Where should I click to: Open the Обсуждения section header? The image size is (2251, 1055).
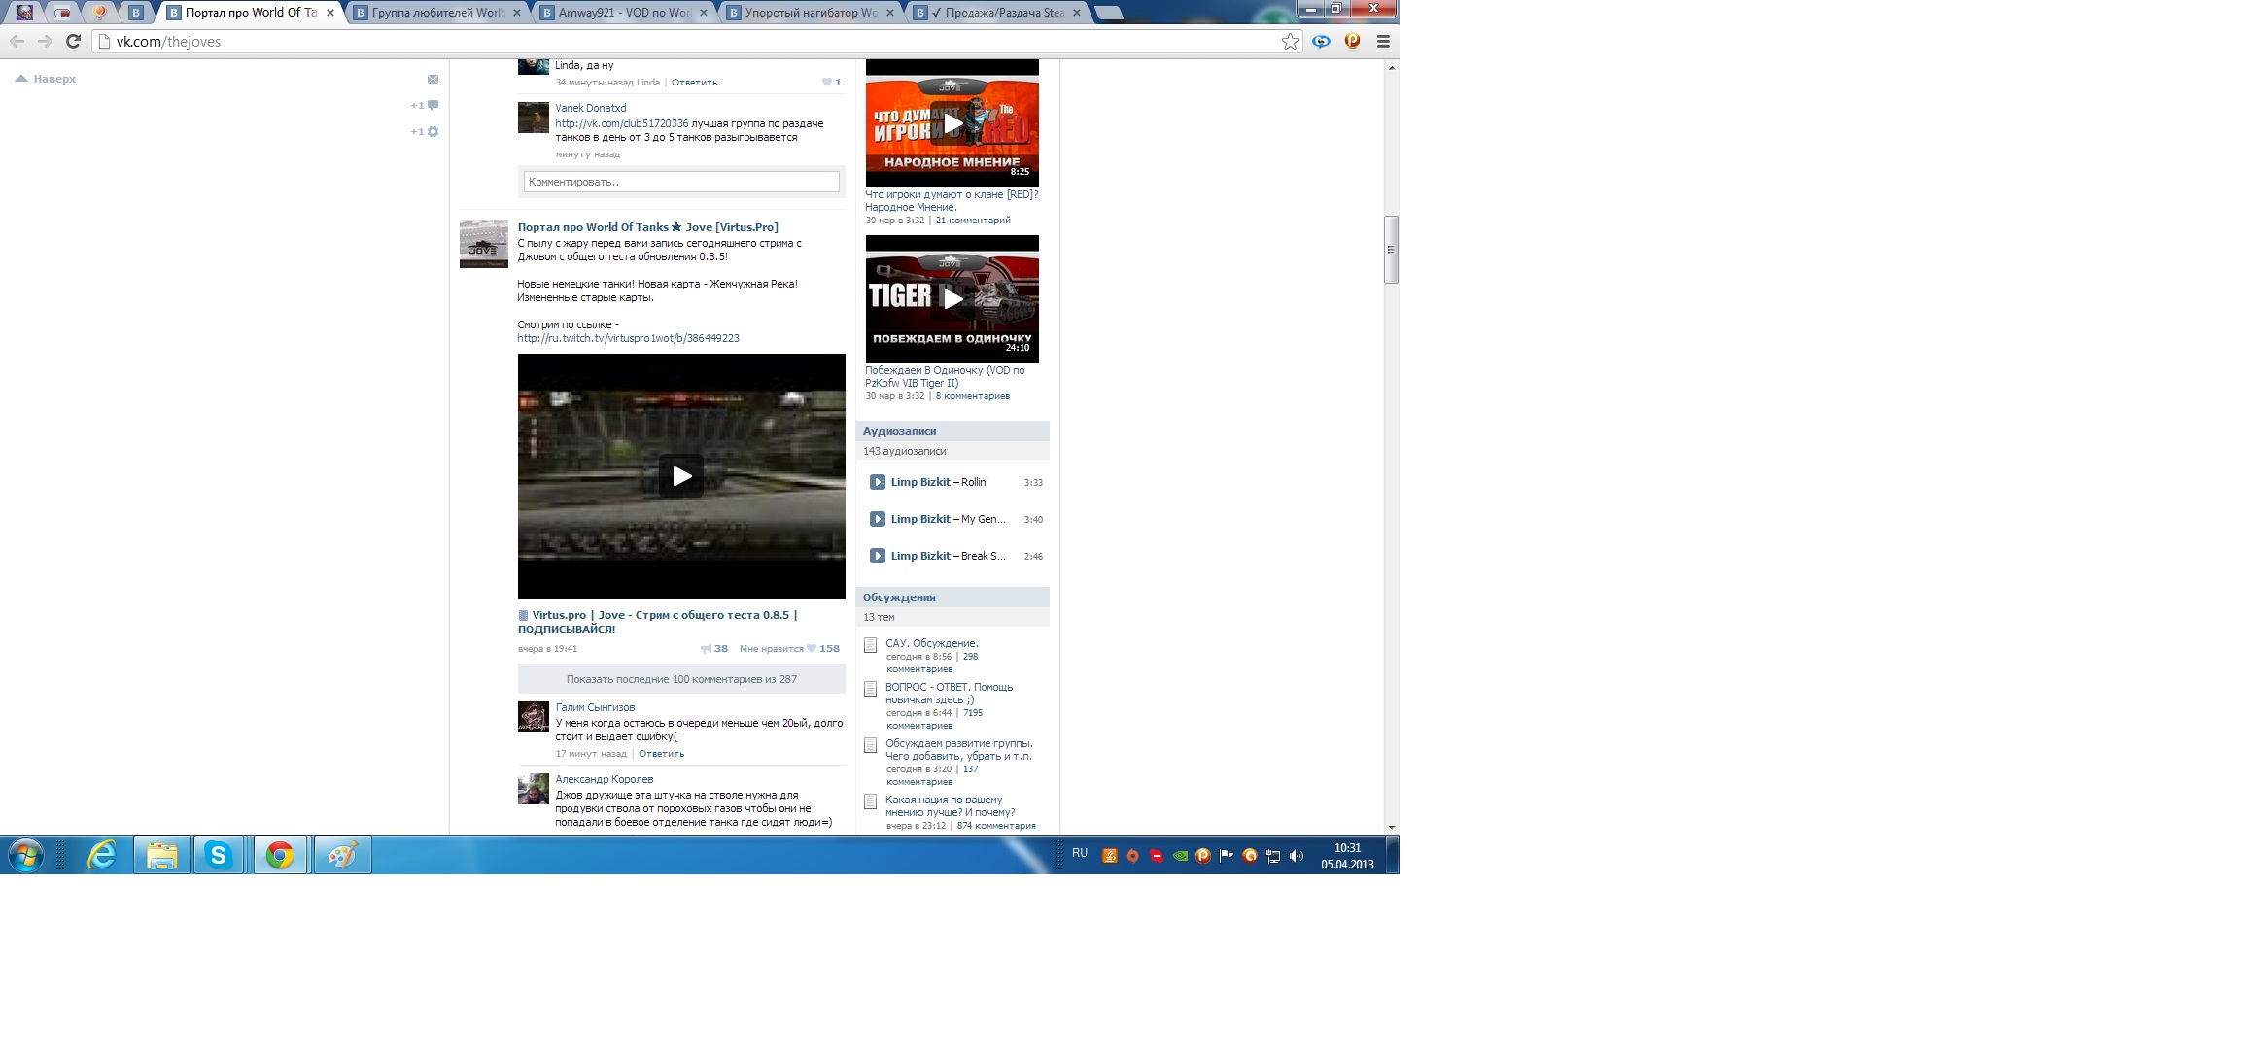coord(899,597)
